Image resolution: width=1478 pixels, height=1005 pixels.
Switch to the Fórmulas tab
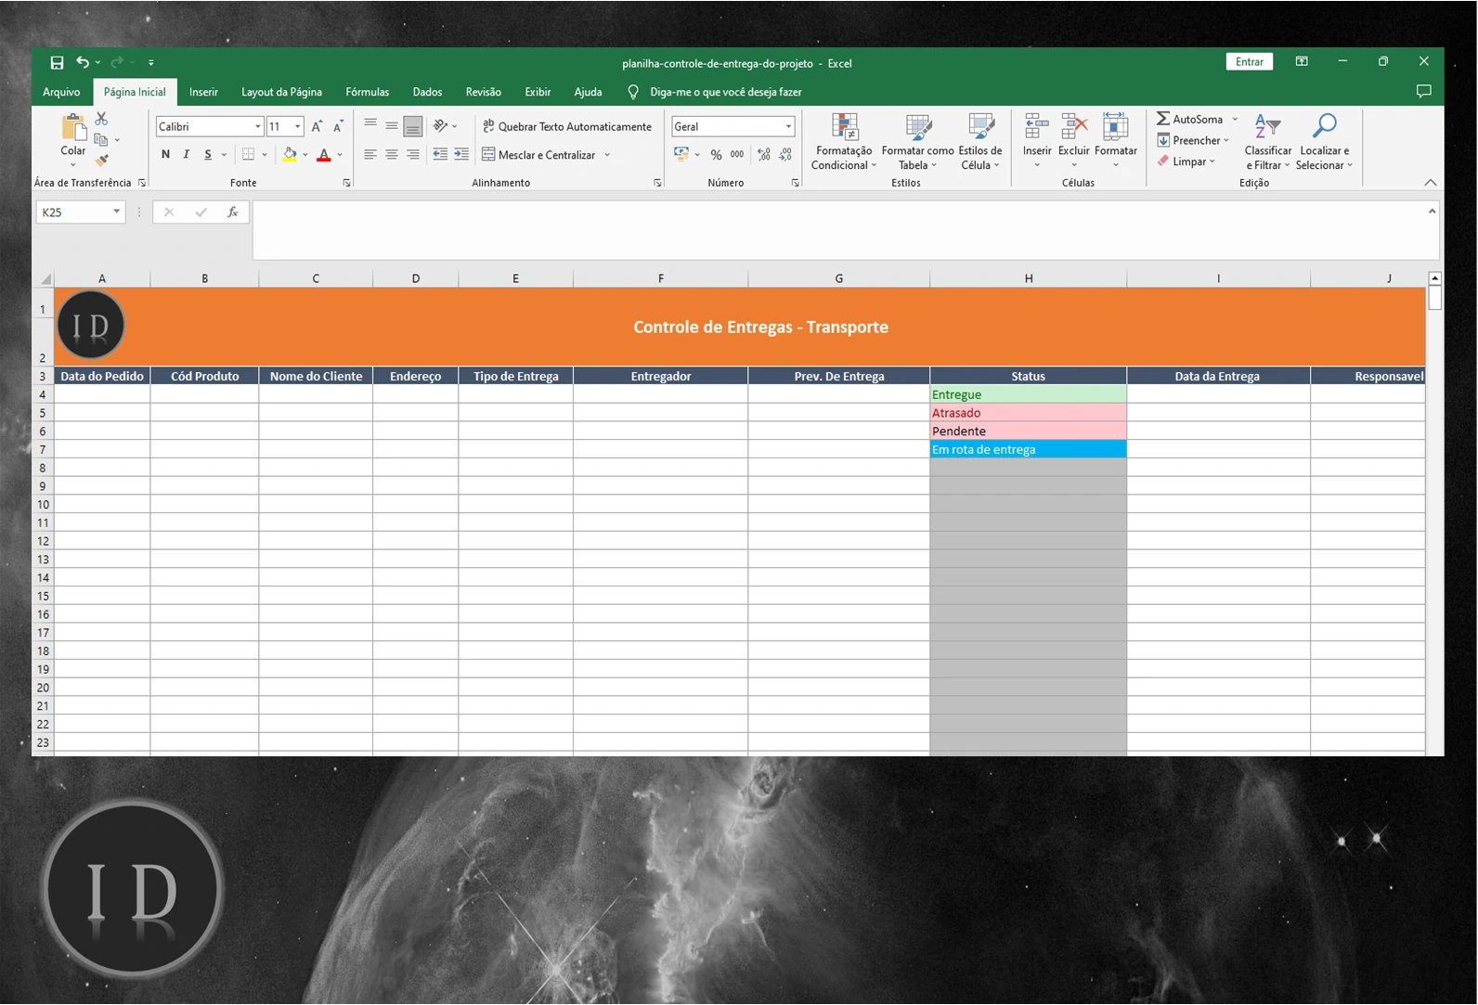[367, 92]
